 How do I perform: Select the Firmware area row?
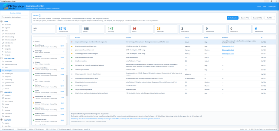(x=48, y=57)
